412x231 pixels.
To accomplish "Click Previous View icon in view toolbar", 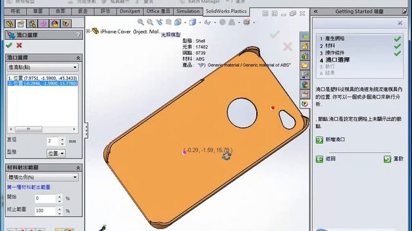I will [x=159, y=22].
